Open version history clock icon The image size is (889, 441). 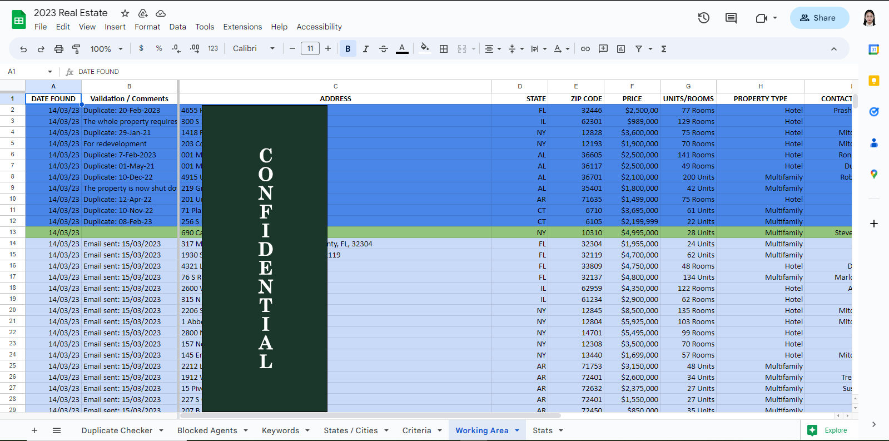[x=704, y=18]
